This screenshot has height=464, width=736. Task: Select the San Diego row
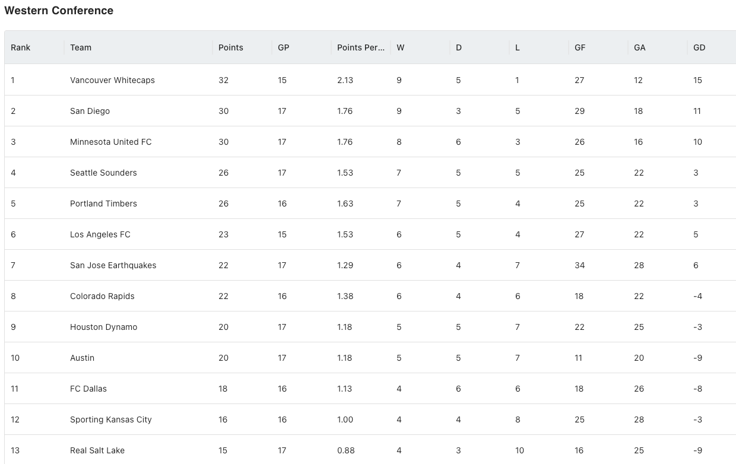pyautogui.click(x=370, y=111)
